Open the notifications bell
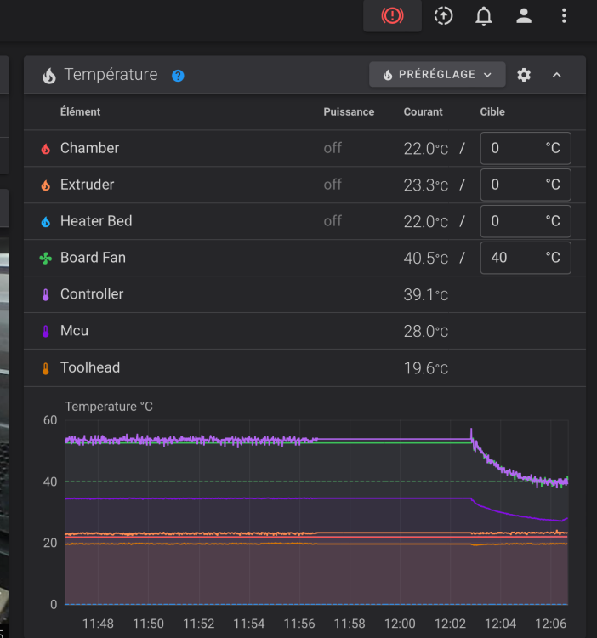 click(484, 16)
